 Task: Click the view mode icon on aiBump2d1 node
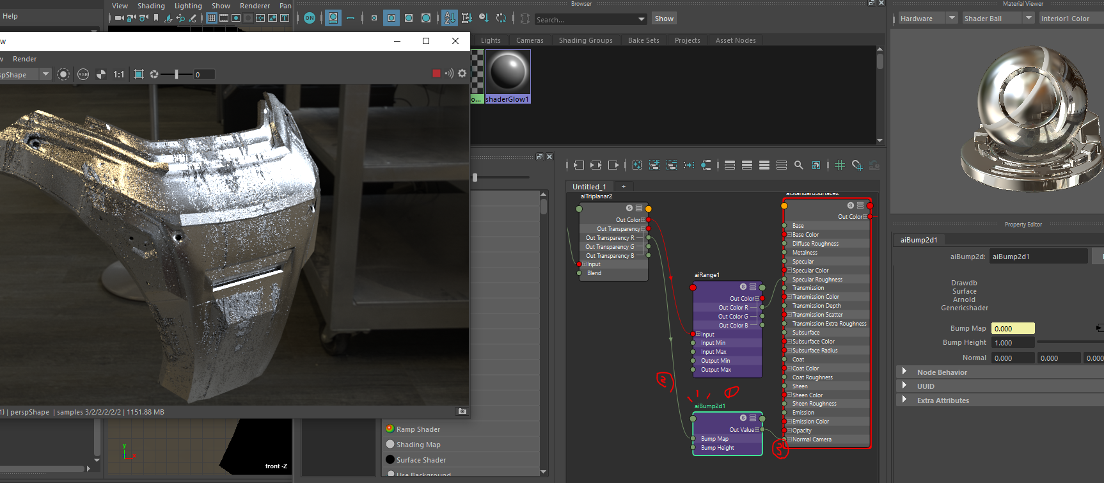coord(753,418)
